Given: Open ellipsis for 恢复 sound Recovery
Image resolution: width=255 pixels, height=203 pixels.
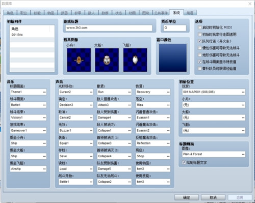Looking at the screenshot, I should [168, 92].
